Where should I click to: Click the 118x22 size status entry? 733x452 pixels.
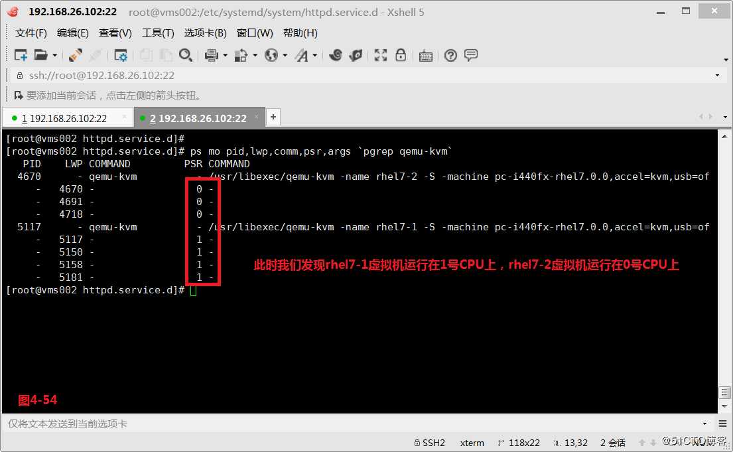pos(519,443)
